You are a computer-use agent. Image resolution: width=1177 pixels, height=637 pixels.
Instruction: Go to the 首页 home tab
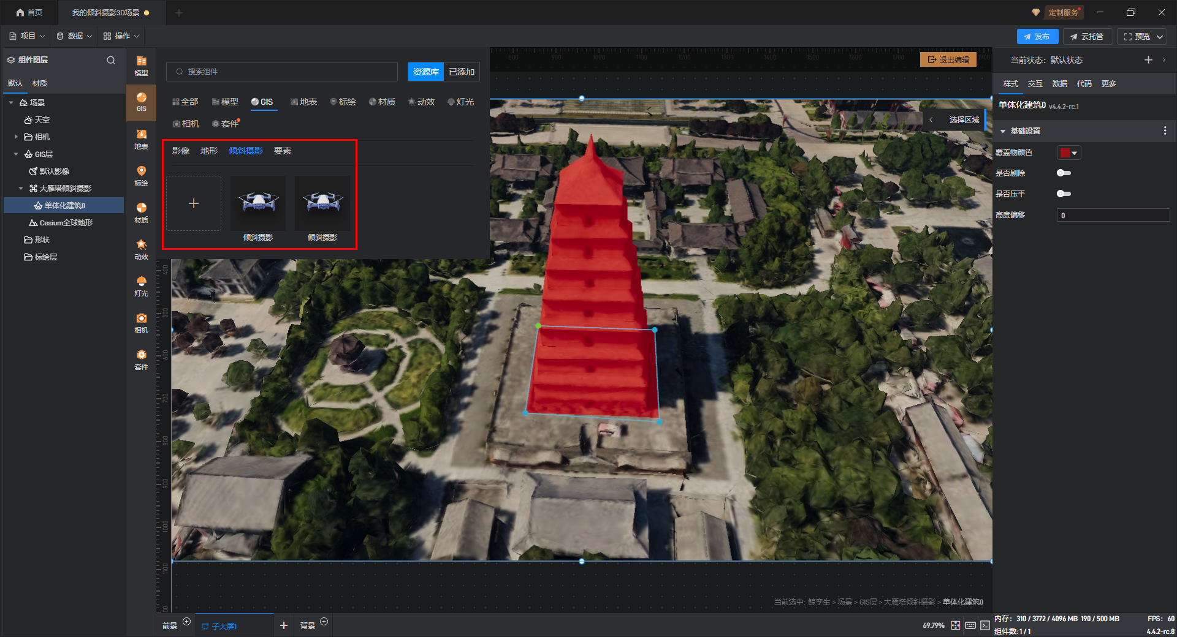(x=29, y=12)
